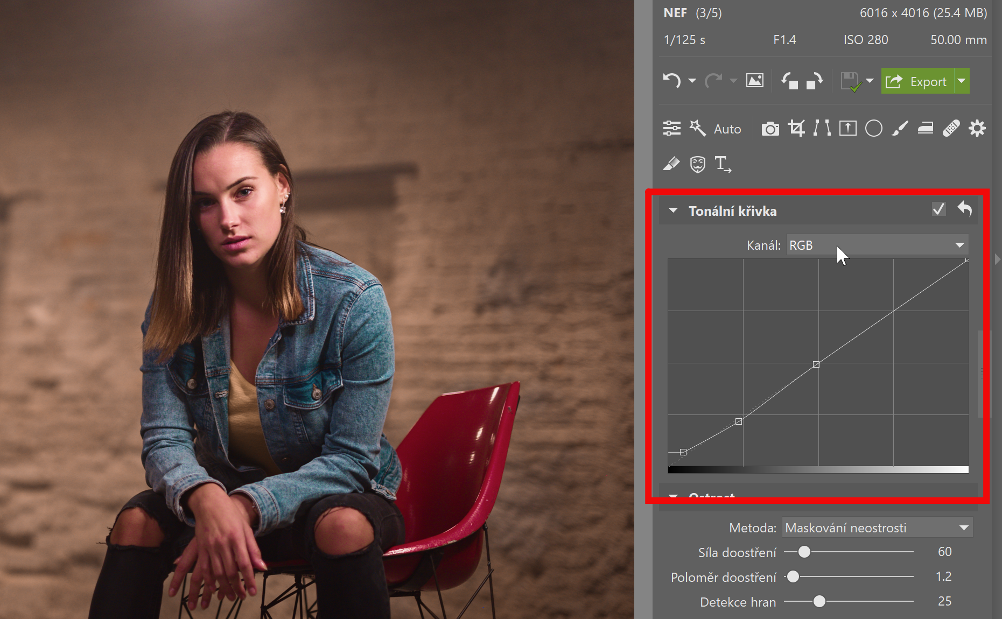The height and width of the screenshot is (619, 1002).
Task: Open the Export options dropdown arrow
Action: 962,81
